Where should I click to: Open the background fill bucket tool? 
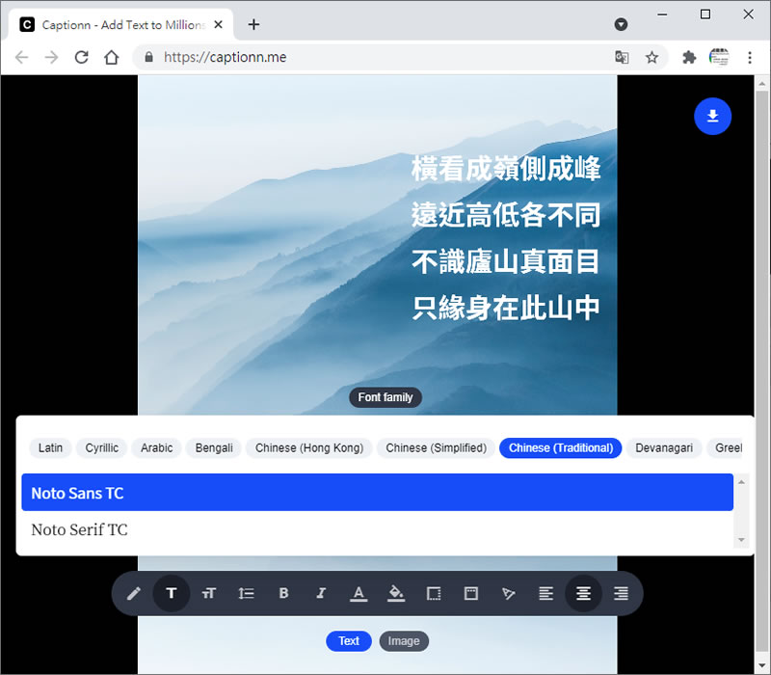[x=396, y=593]
